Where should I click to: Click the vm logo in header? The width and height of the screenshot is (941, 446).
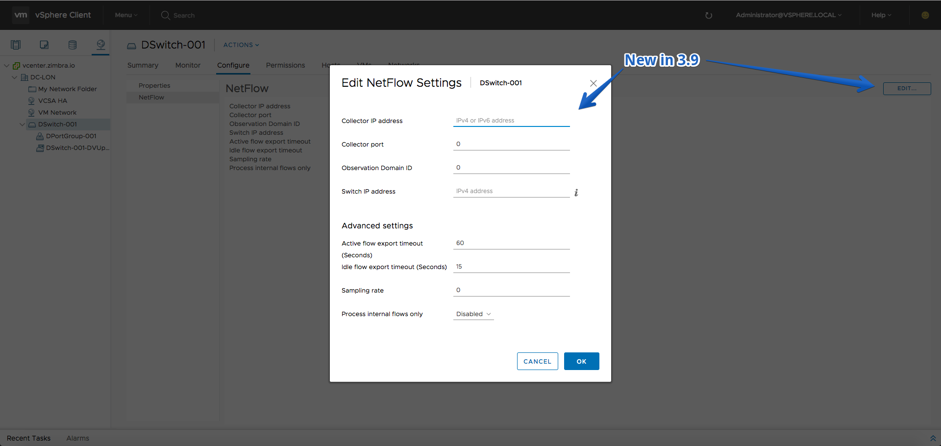(x=21, y=15)
